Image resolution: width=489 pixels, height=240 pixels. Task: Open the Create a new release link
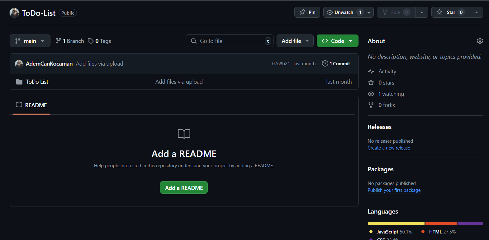tap(389, 148)
